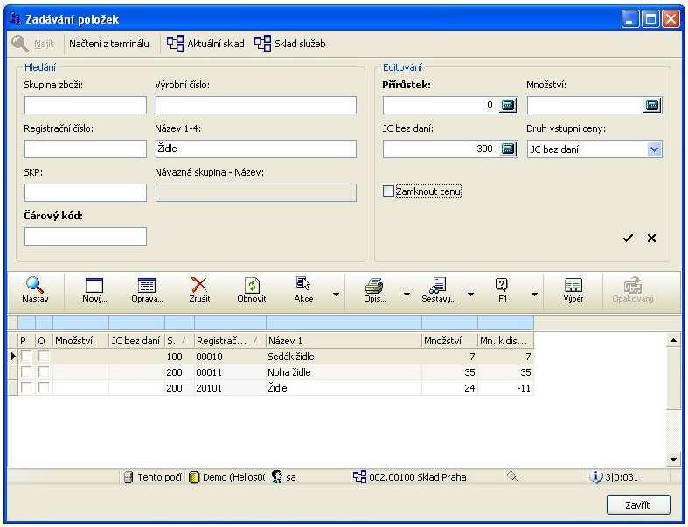This screenshot has width=688, height=527.
Task: Click the F1 help icon
Action: click(502, 284)
